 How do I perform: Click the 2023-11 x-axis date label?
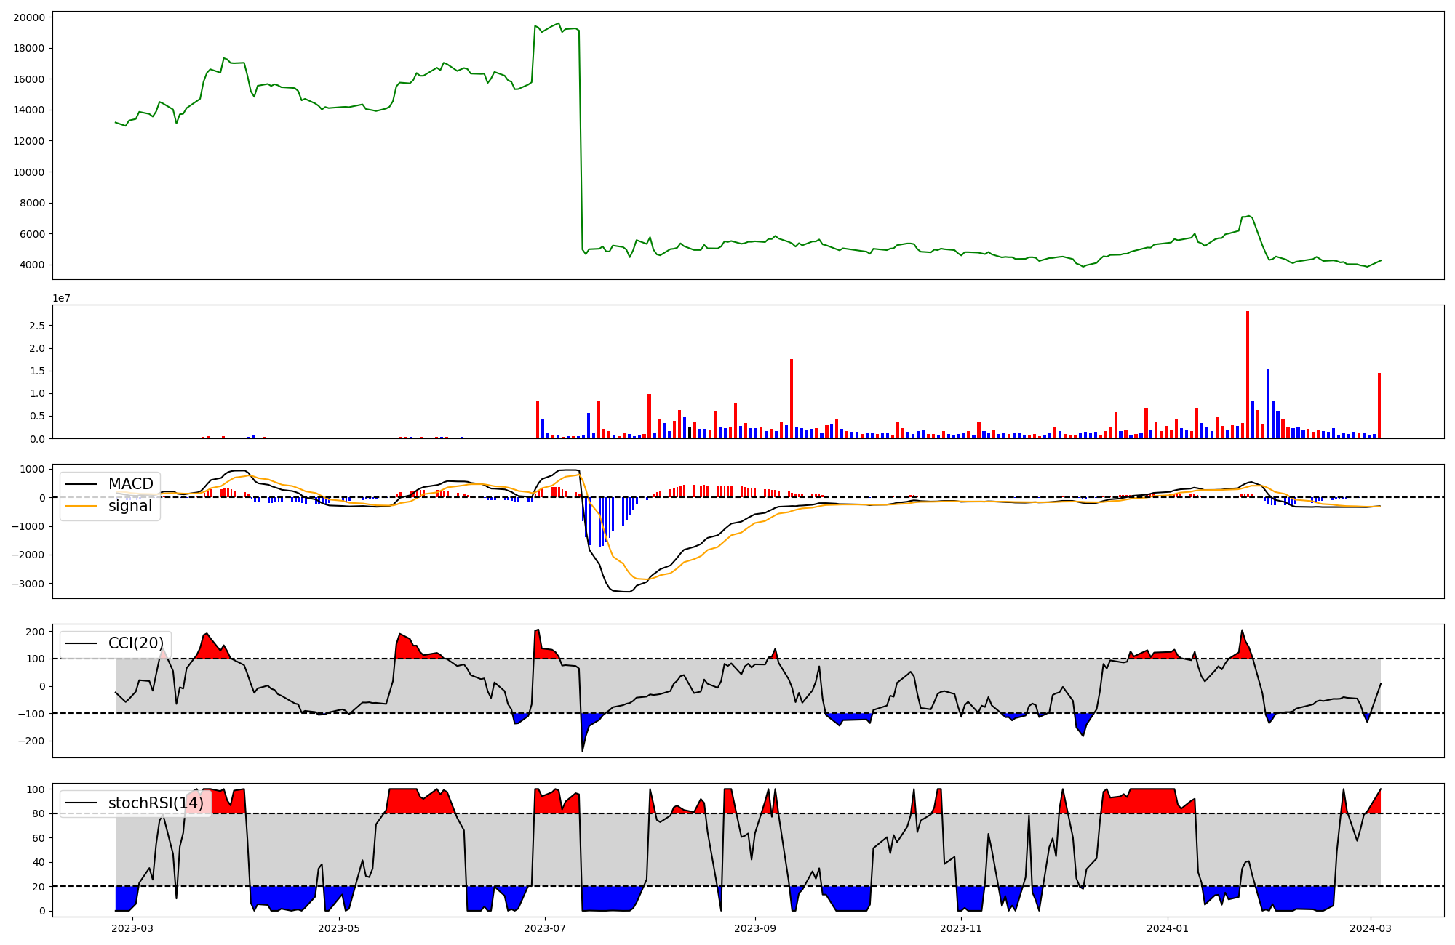(x=961, y=928)
